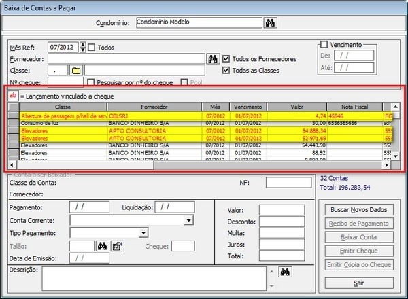Click the Sair button
Image resolution: width=408 pixels, height=299 pixels.
coord(359,283)
